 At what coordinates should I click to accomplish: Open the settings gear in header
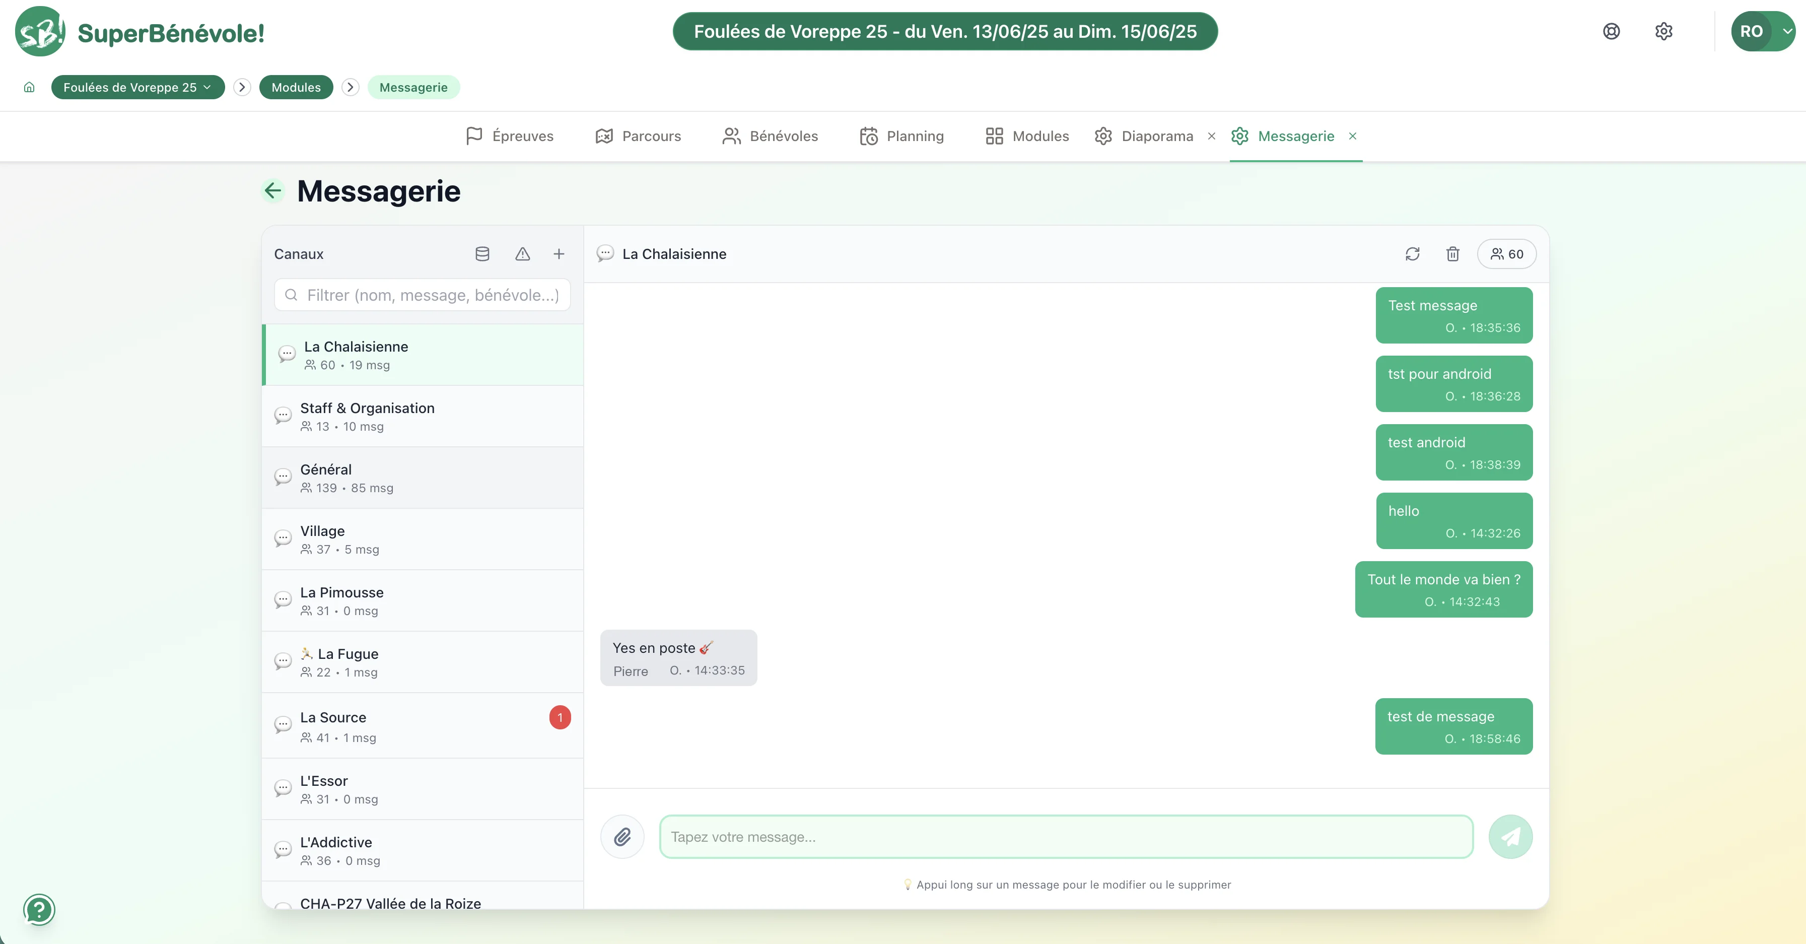pyautogui.click(x=1663, y=31)
